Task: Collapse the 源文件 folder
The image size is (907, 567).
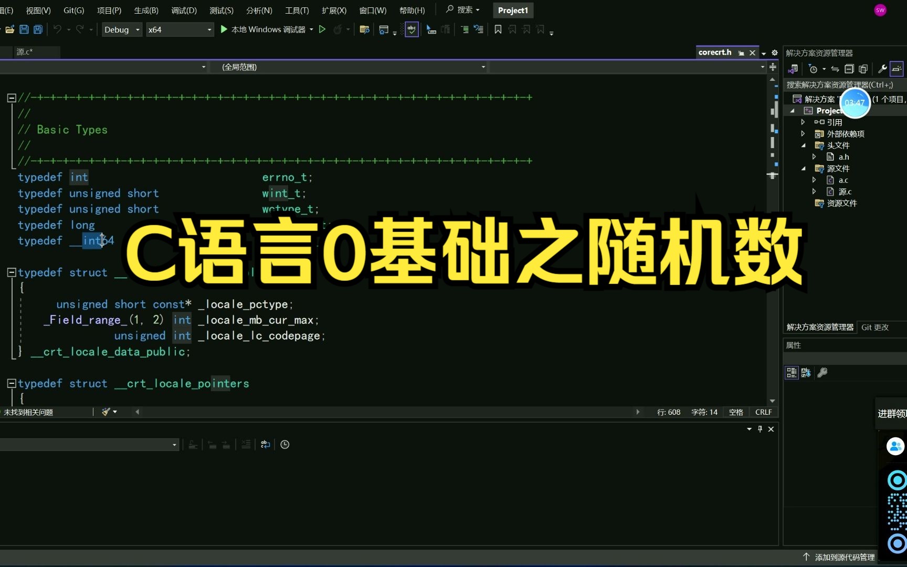Action: tap(803, 169)
